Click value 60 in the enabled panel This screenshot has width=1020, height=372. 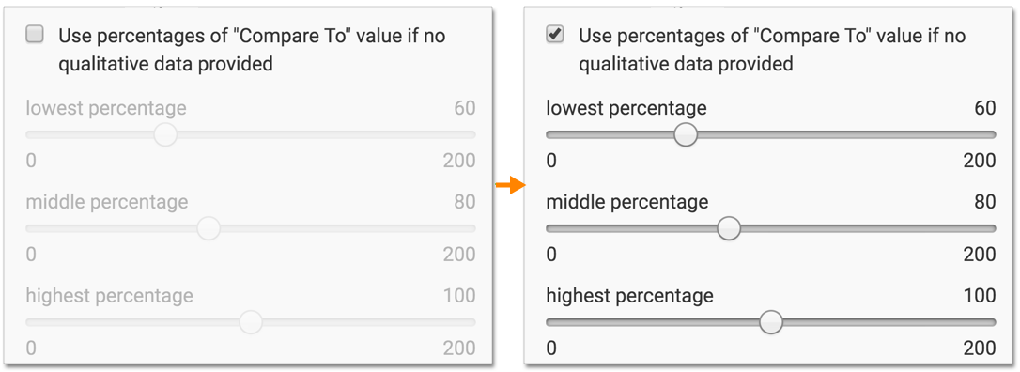click(x=985, y=108)
